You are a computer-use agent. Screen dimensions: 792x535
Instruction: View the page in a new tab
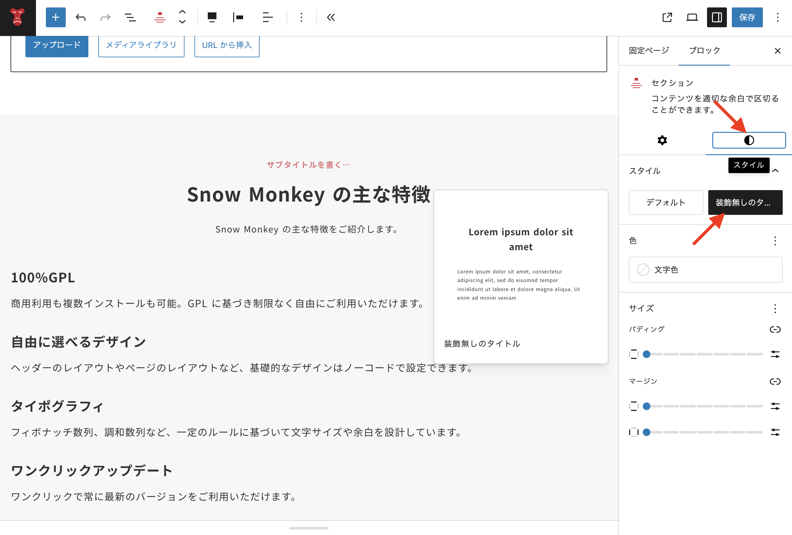667,17
